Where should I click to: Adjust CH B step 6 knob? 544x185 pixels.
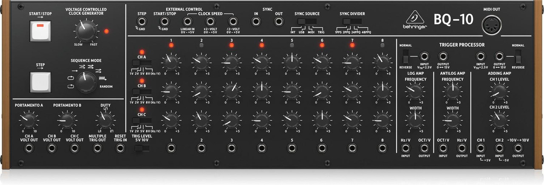(322, 91)
